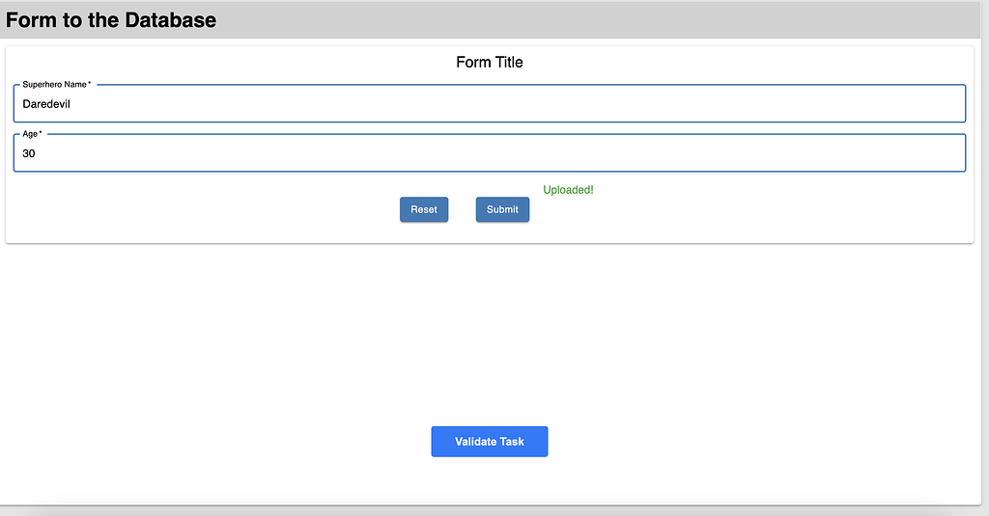The image size is (989, 516).
Task: Place cursor on the 'Daredevil' text
Action: (x=46, y=104)
